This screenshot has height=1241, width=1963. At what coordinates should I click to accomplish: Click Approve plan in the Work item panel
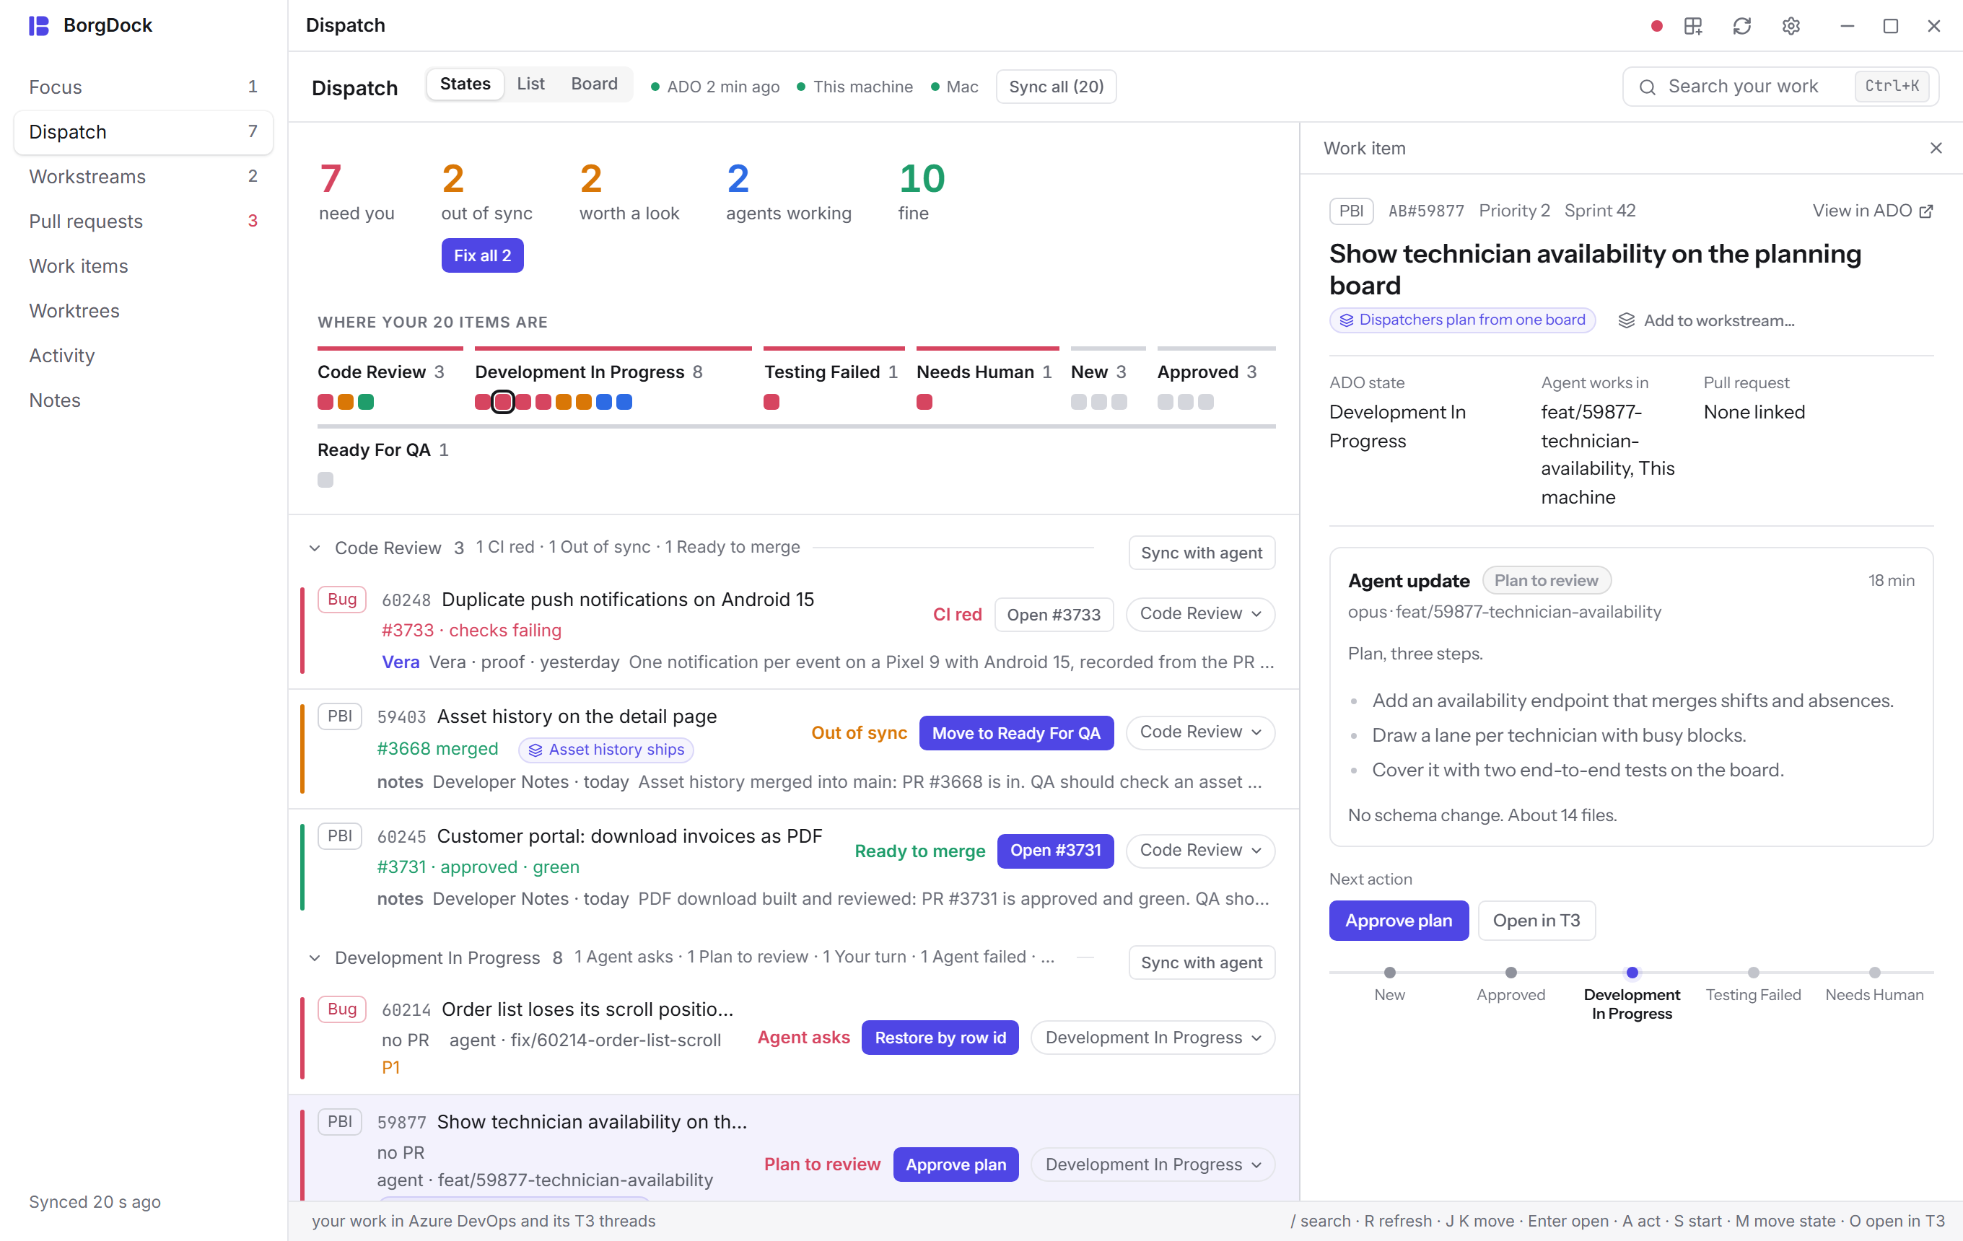(1398, 921)
